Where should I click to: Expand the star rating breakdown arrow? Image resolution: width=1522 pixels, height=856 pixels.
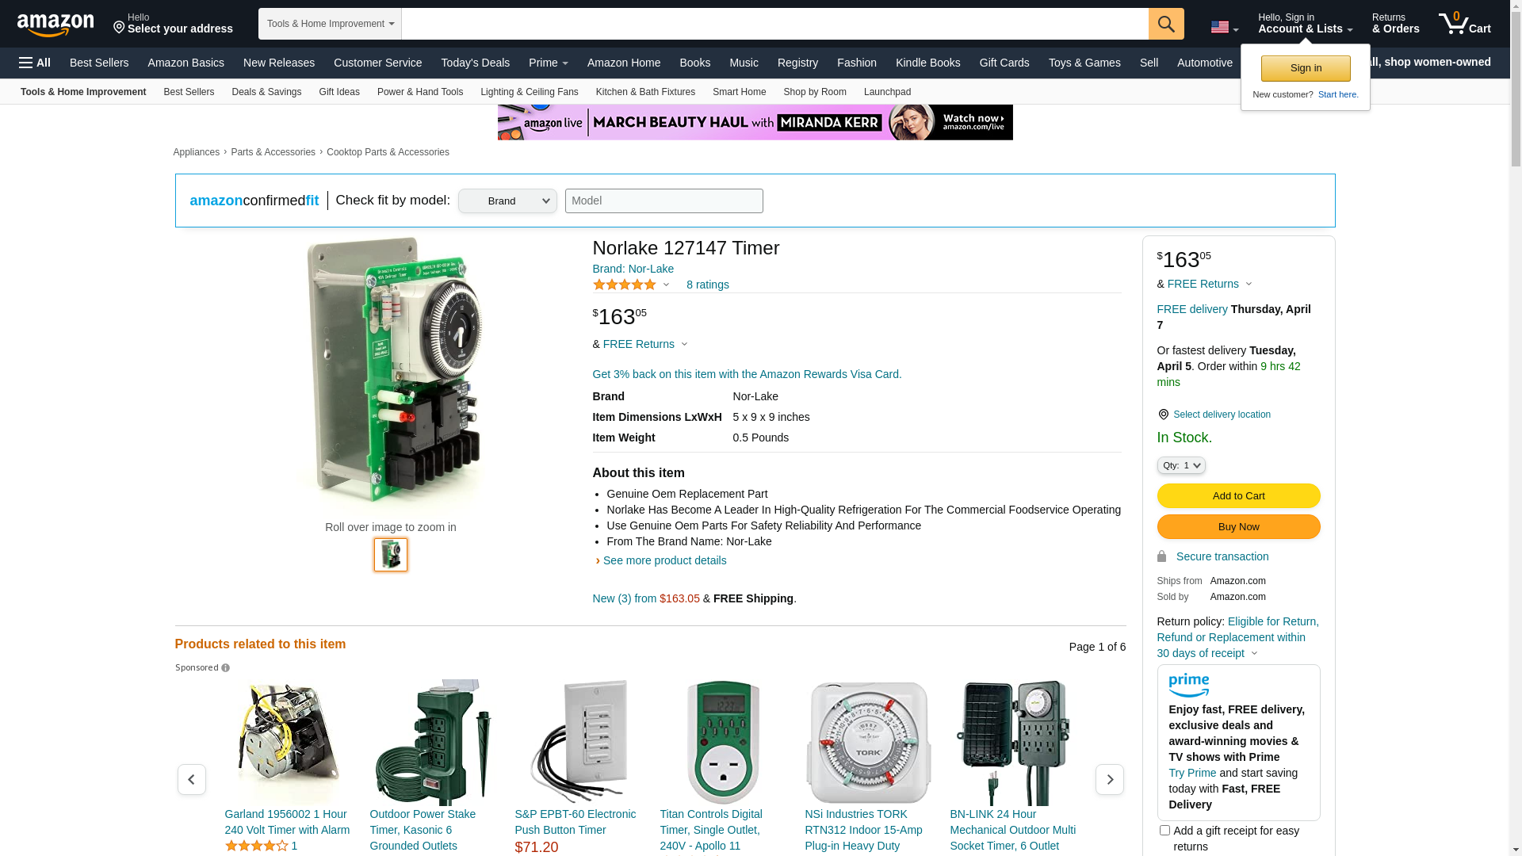pyautogui.click(x=666, y=285)
